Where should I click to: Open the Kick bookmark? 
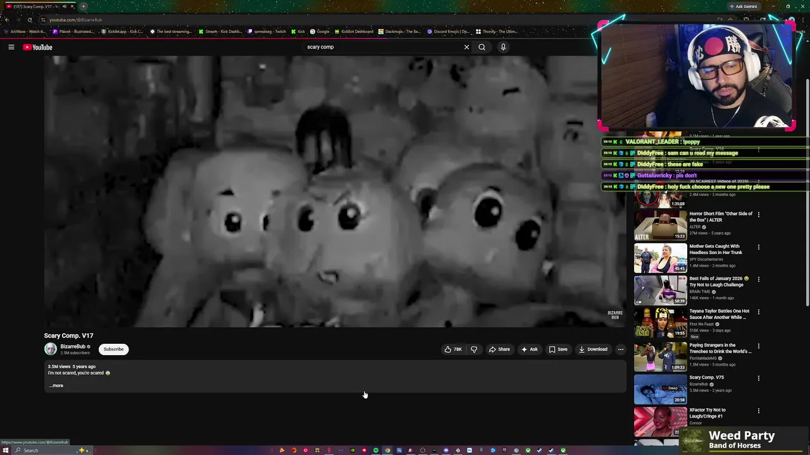298,32
